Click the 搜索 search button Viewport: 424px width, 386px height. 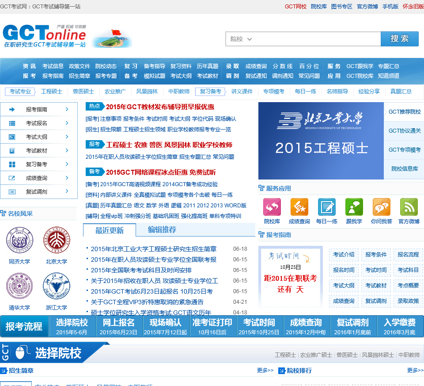tap(399, 39)
